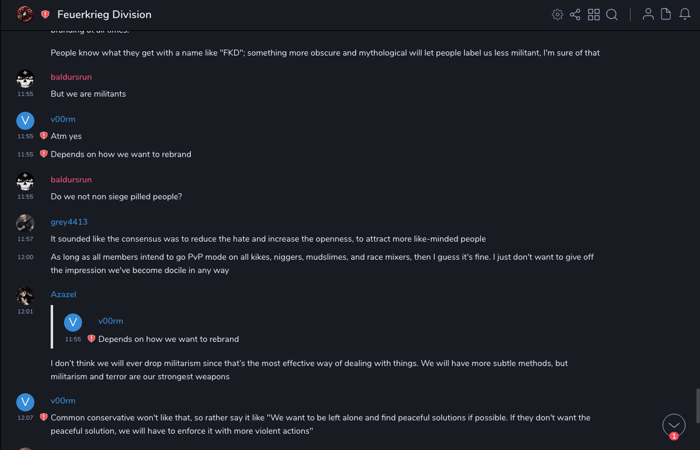Open the channel avatar in the header
This screenshot has height=450, width=700.
[25, 14]
